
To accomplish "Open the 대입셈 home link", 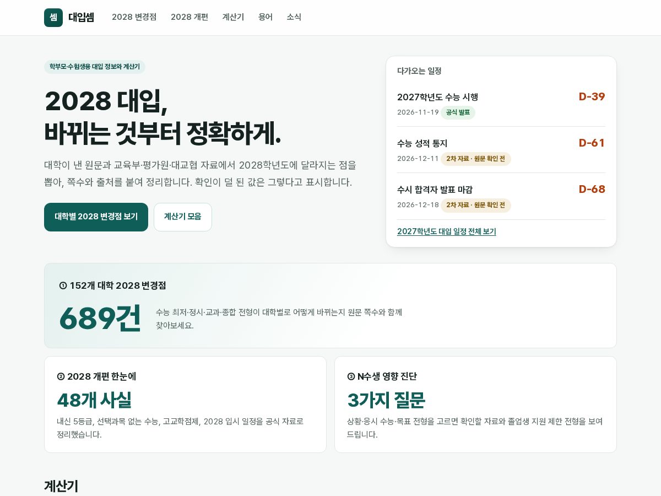I will (x=69, y=18).
